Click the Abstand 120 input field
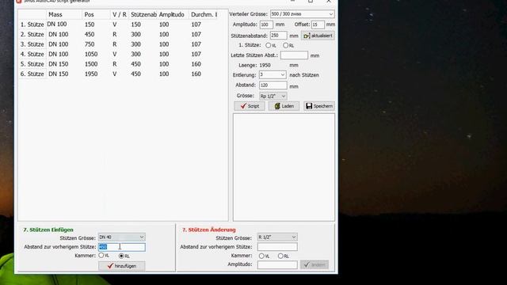This screenshot has height=285, width=507. tap(273, 85)
